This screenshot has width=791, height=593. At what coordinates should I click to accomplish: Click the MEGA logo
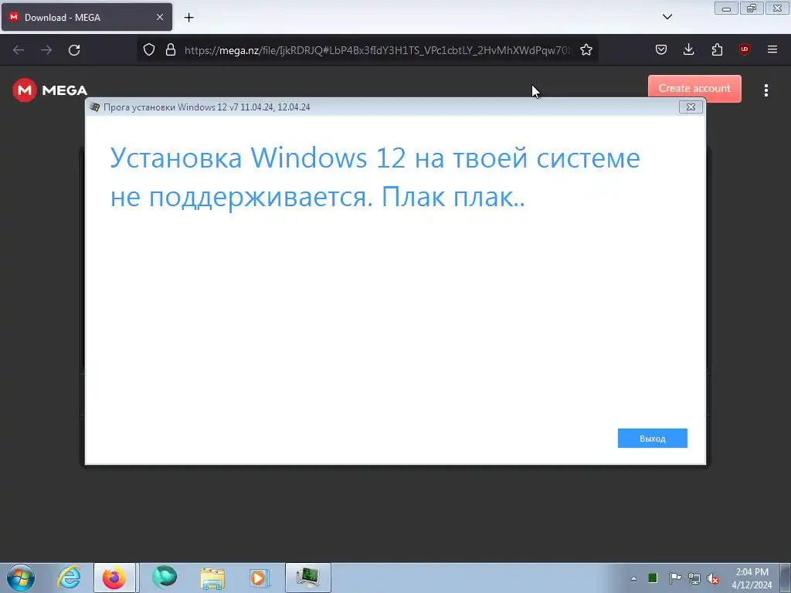tap(50, 90)
